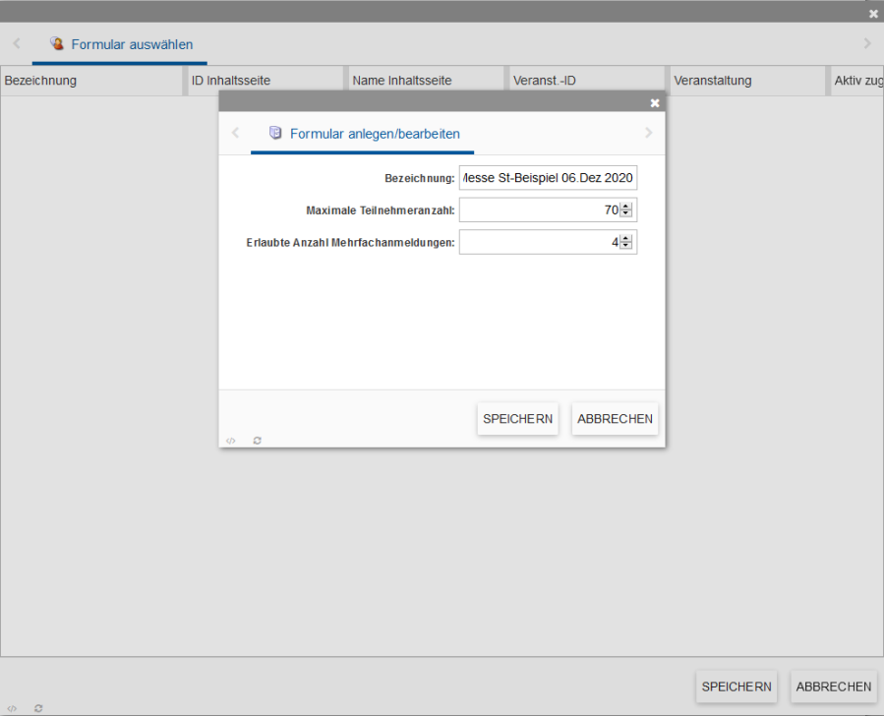Click into the Maximale Teilnehmeranzahl number field

538,209
